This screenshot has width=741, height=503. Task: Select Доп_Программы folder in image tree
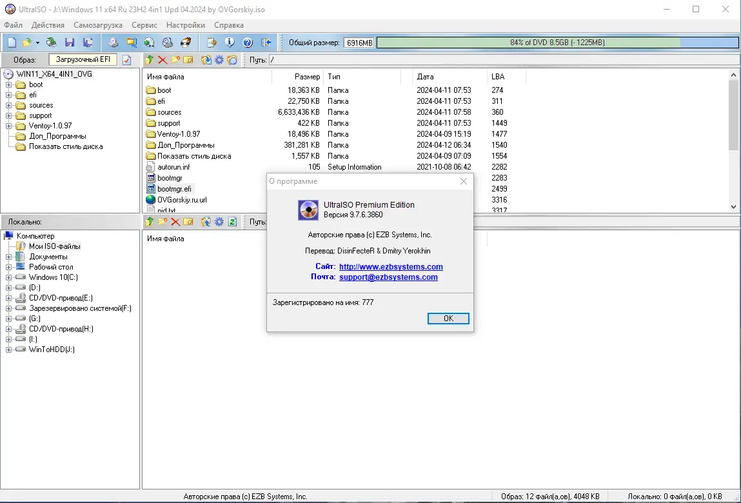tap(57, 136)
